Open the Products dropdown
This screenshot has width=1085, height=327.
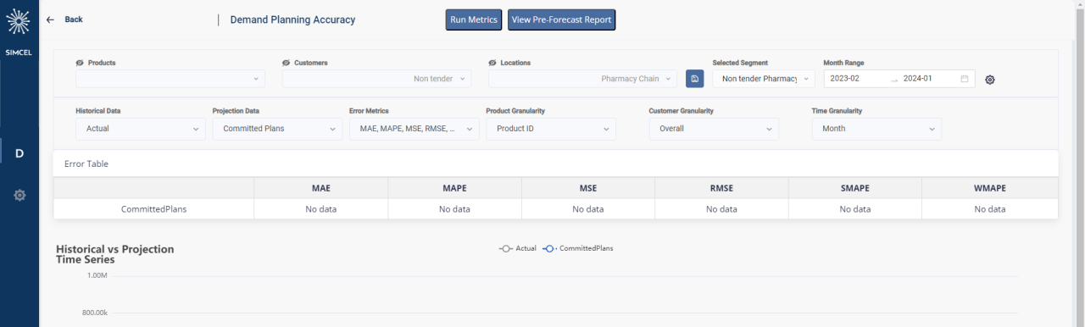(x=170, y=79)
